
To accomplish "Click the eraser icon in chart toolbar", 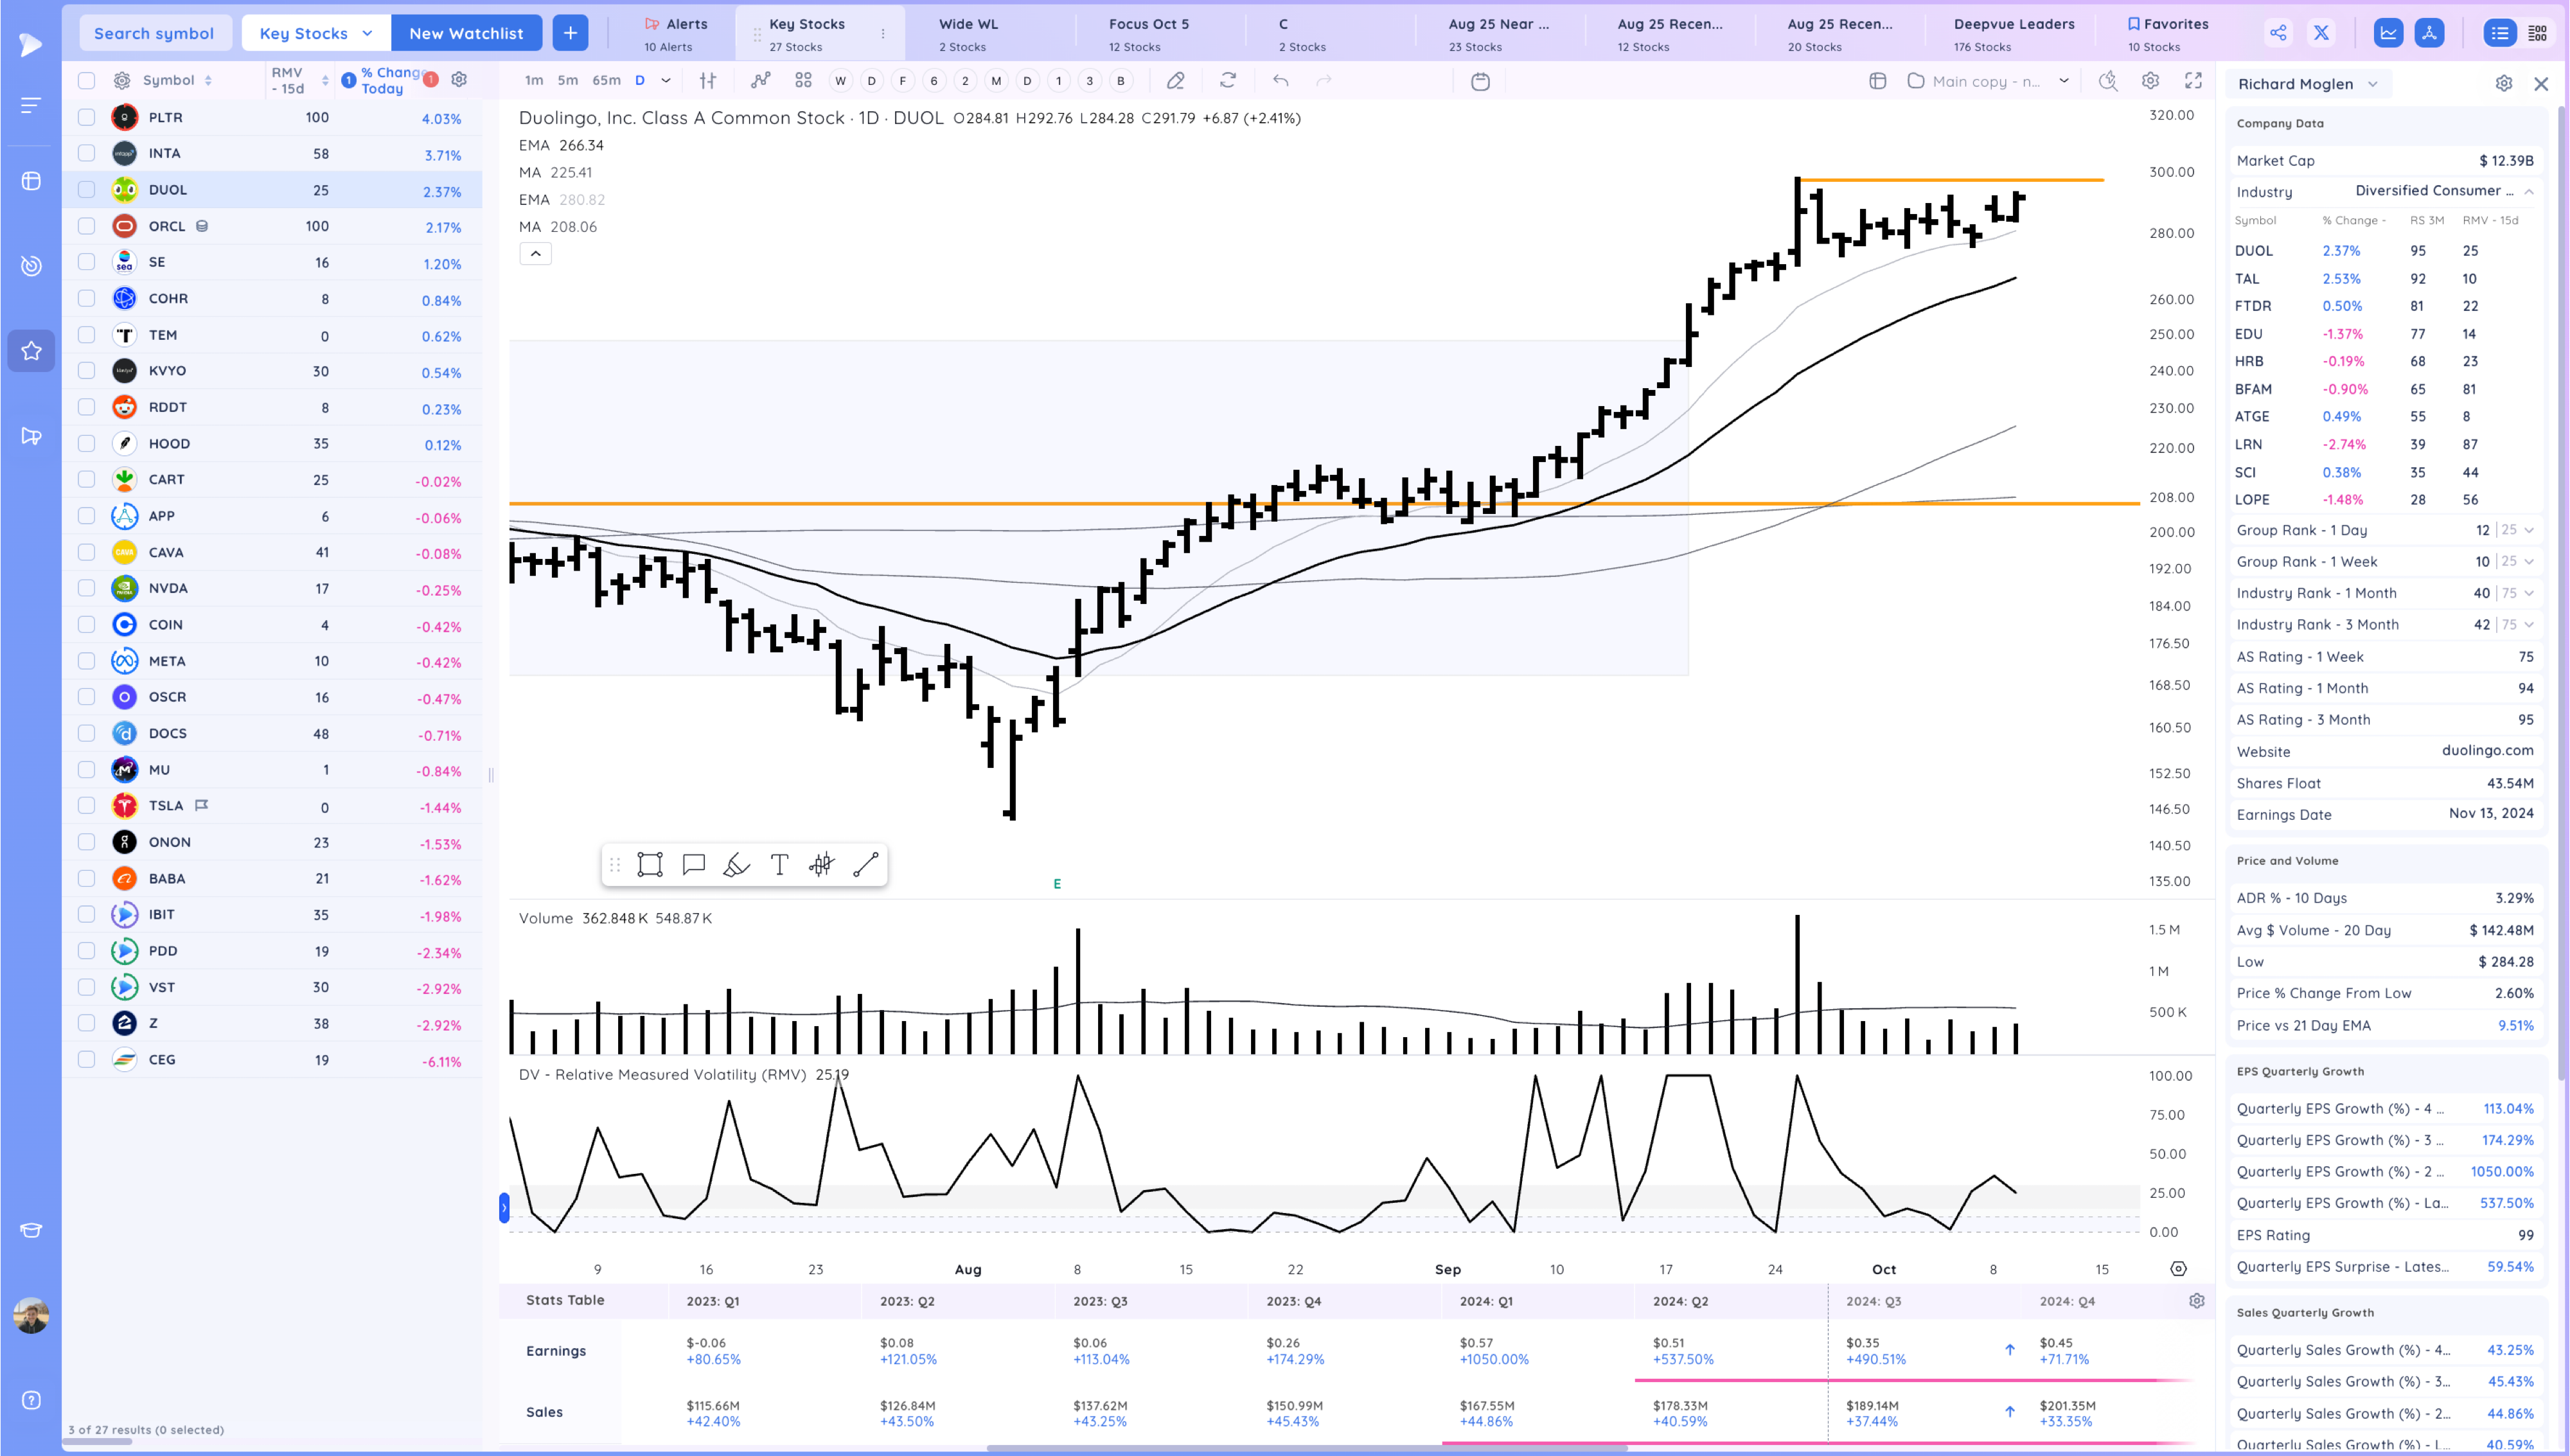I will pyautogui.click(x=1176, y=81).
